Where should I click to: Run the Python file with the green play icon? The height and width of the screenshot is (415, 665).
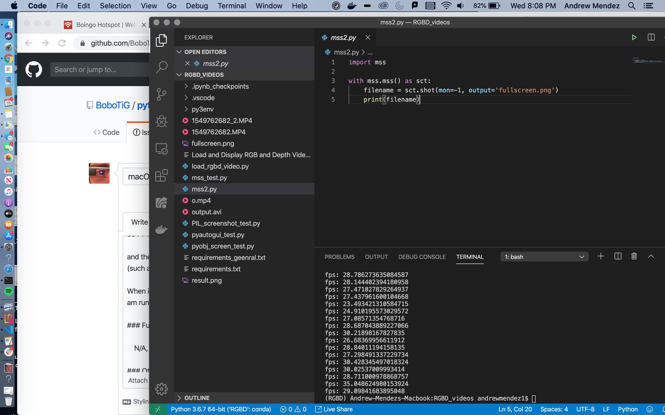coord(634,37)
